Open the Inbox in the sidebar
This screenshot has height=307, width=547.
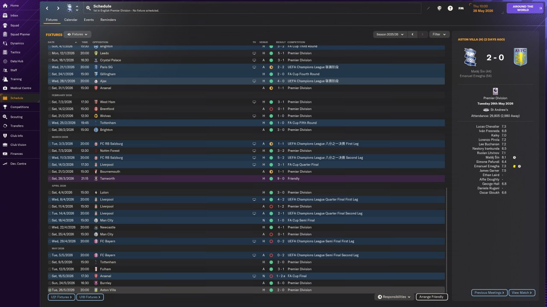tap(20, 15)
